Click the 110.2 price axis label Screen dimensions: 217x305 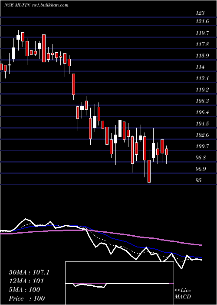(202, 90)
